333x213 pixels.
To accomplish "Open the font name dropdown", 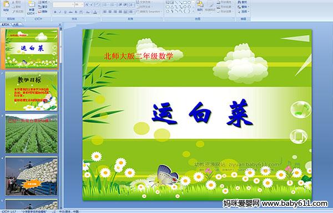I will point(63,4).
